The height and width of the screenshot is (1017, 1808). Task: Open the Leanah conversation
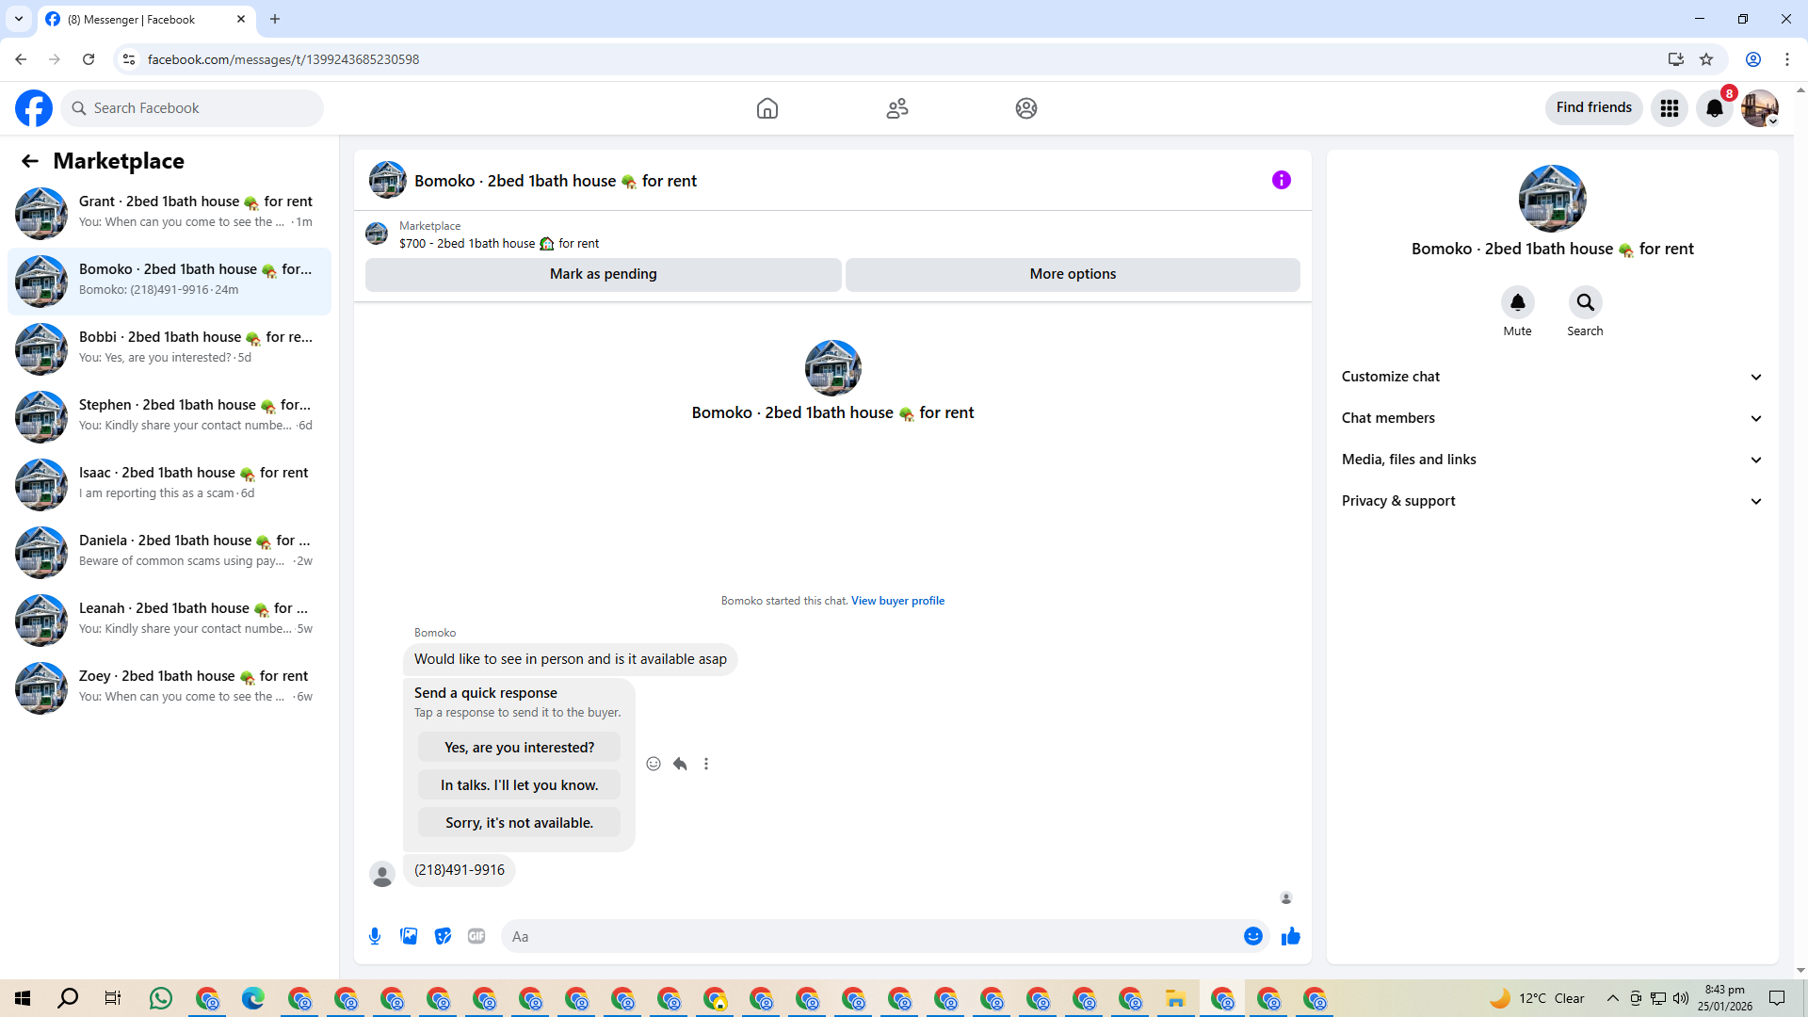click(x=169, y=620)
